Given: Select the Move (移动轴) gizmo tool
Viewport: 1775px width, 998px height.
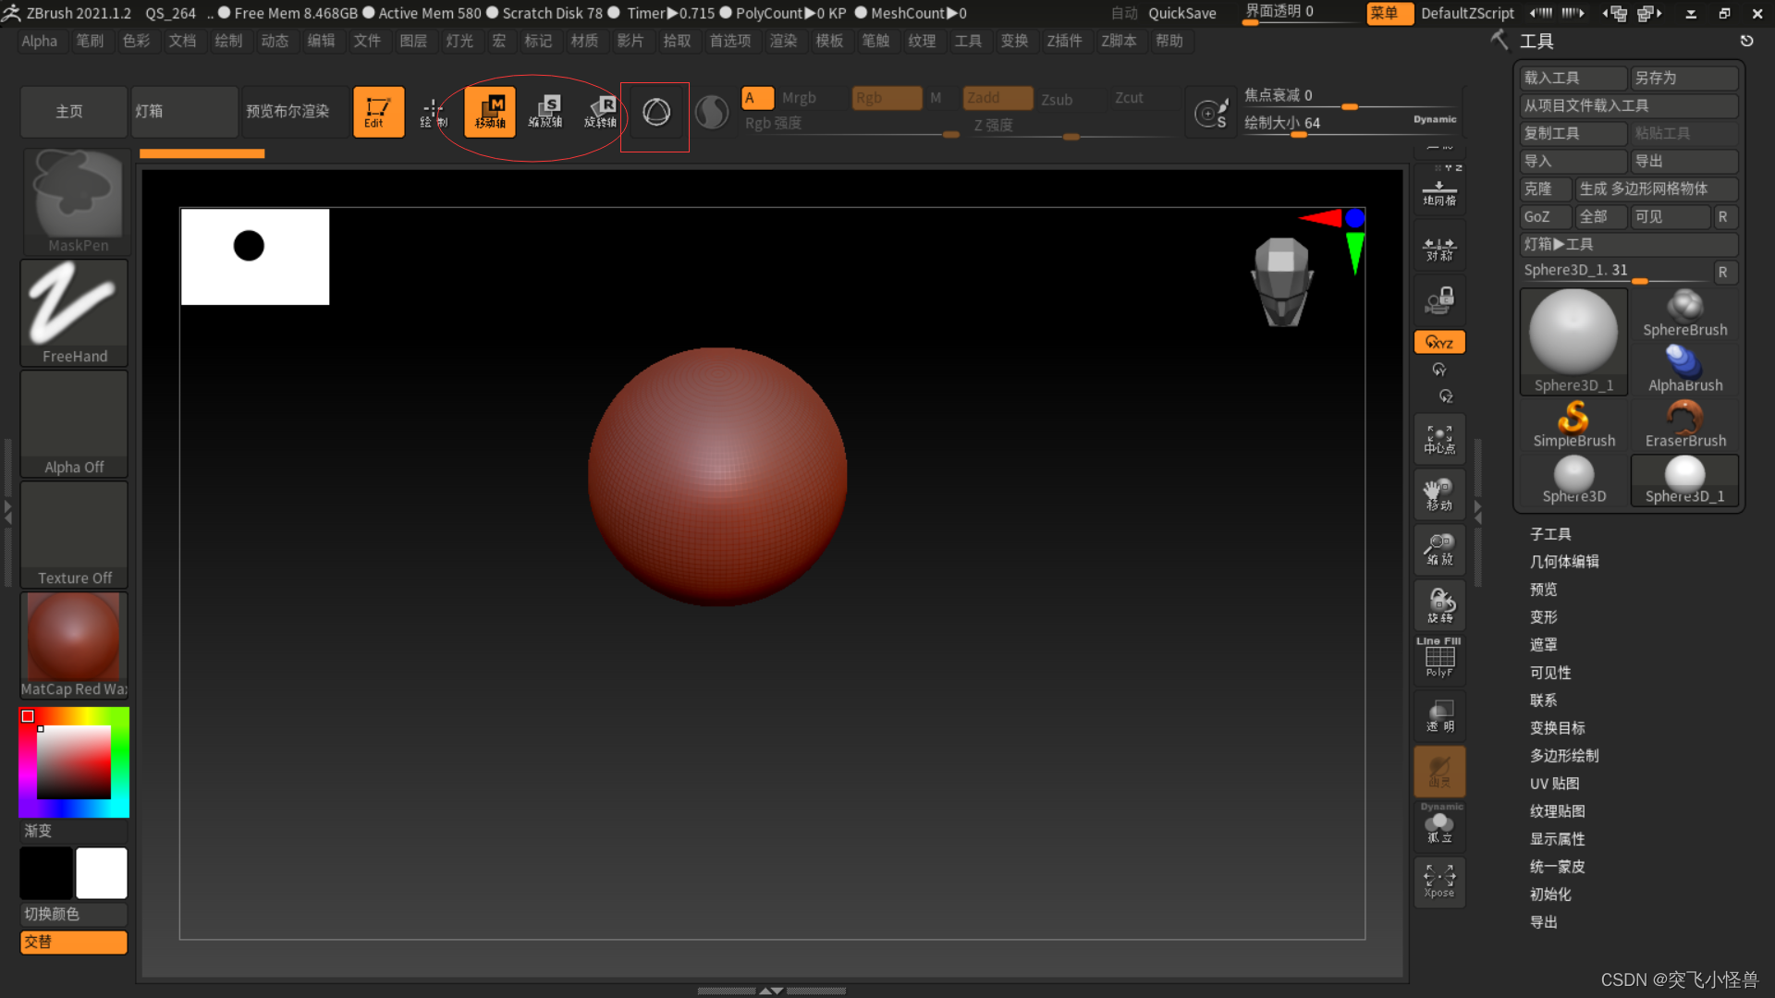Looking at the screenshot, I should 490,112.
